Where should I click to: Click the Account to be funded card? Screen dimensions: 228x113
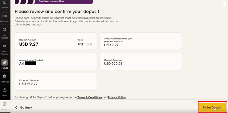[55, 62]
